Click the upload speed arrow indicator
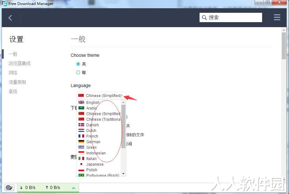This screenshot has height=194, width=289. click(47, 187)
